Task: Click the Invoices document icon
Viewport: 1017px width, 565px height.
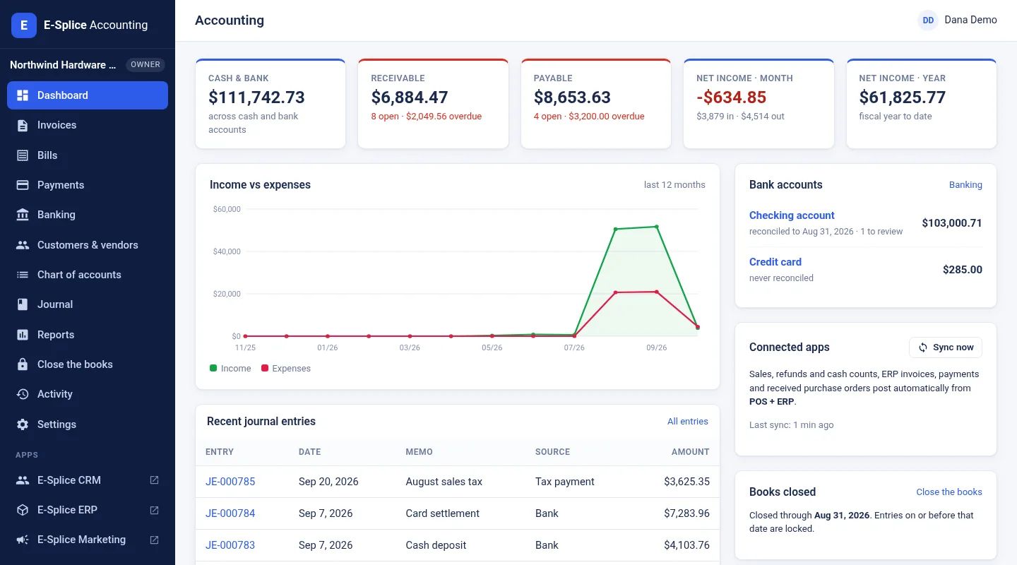Action: coord(23,125)
